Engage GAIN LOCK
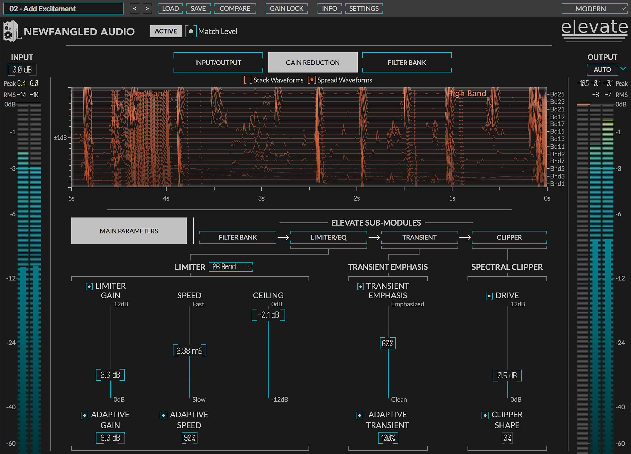This screenshot has width=631, height=454. pos(286,8)
